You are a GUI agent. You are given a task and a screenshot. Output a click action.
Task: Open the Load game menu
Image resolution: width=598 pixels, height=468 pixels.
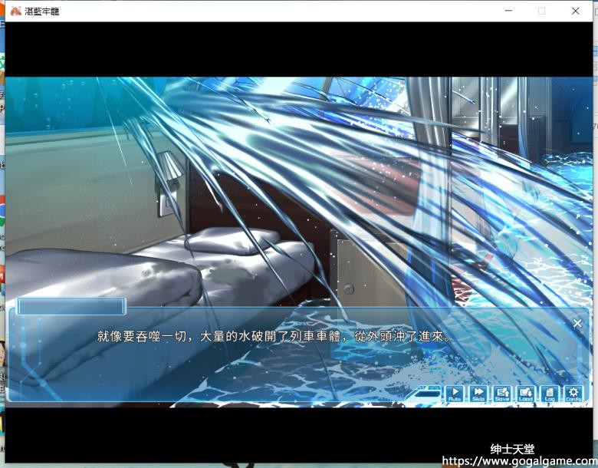tap(525, 394)
